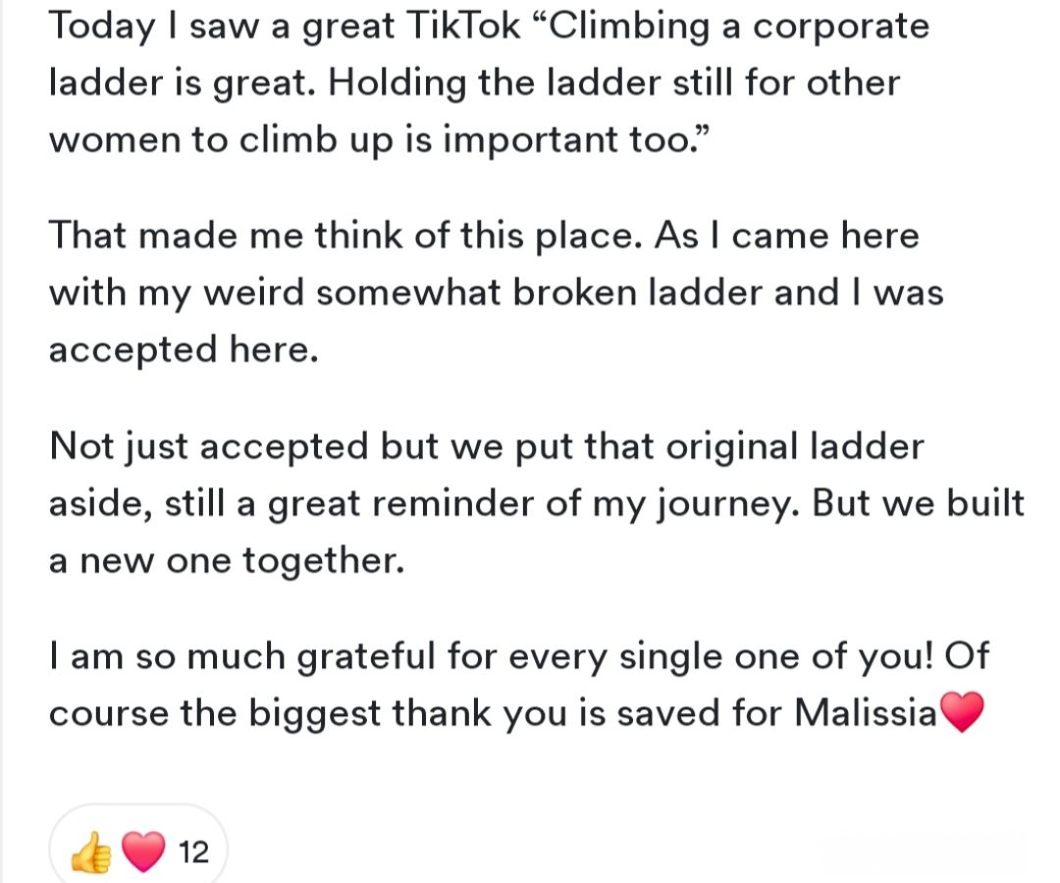The width and height of the screenshot is (1060, 883).
Task: Click the name Malissia in the post
Action: tap(865, 712)
